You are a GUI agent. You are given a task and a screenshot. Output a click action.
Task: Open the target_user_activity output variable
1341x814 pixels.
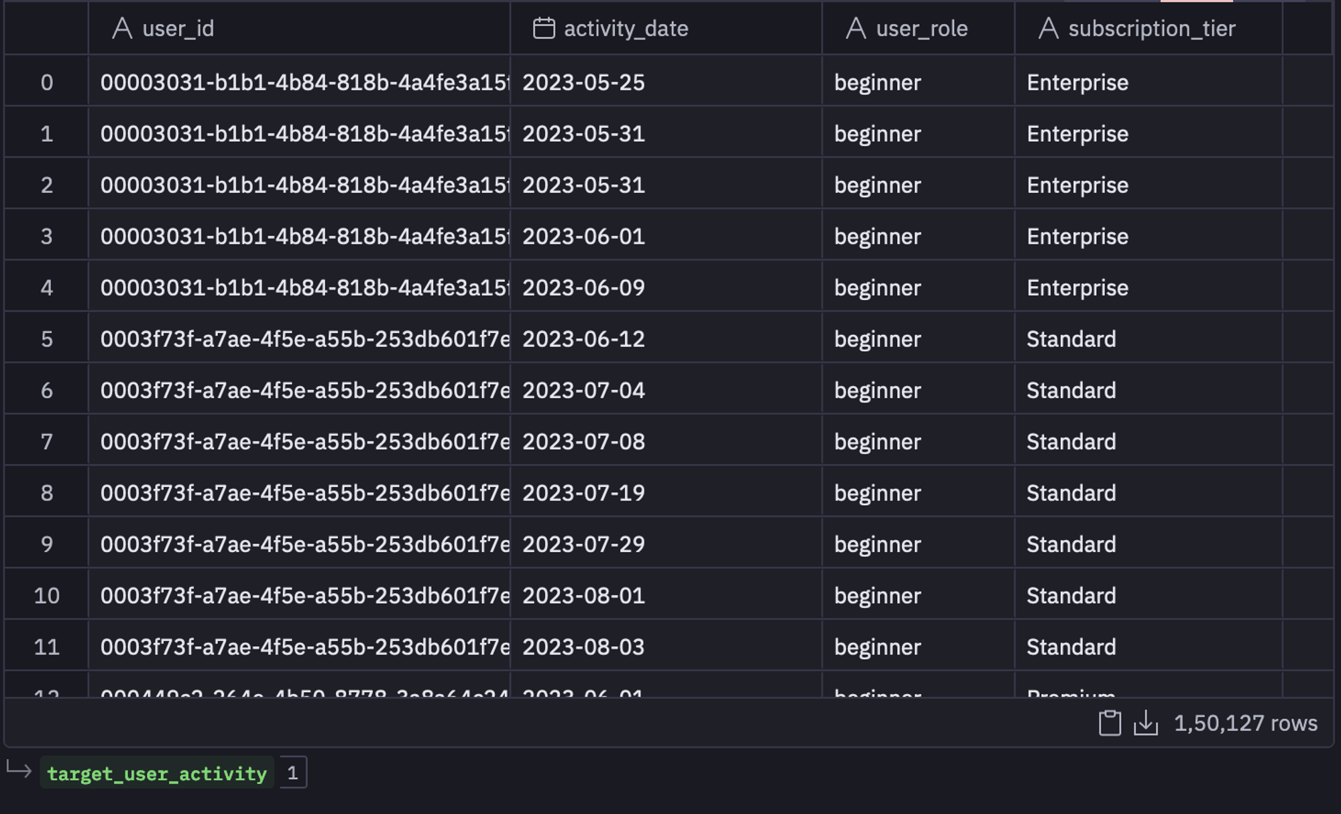coord(157,773)
